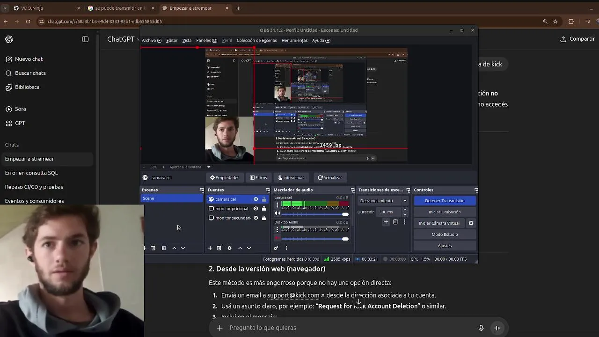Undock the Mezclador de audio panel

click(352, 190)
